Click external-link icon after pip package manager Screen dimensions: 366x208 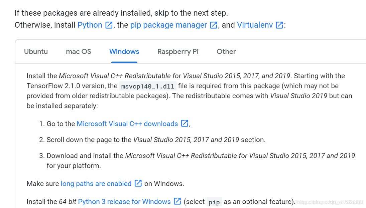[214, 25]
